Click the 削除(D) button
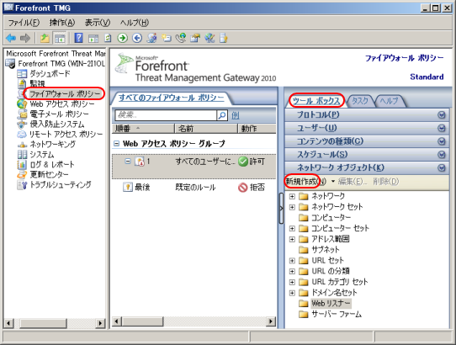 (x=386, y=182)
